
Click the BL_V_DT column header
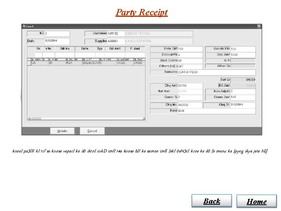(91, 59)
